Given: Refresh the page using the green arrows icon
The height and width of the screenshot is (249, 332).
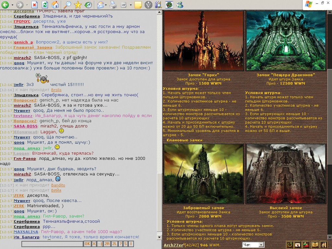Looking at the screenshot, I should click(45, 5).
